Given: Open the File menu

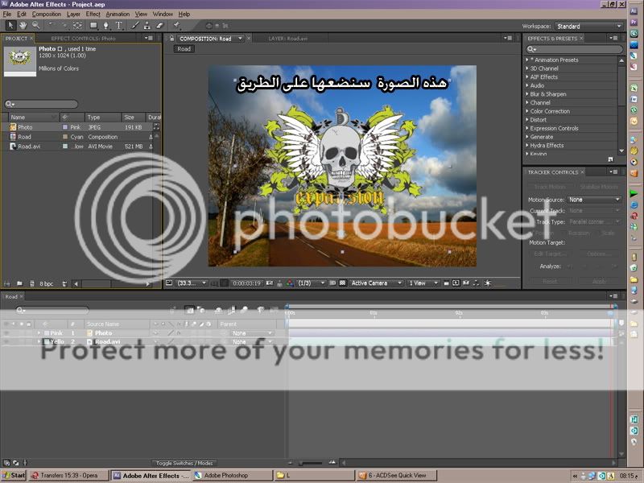Looking at the screenshot, I should point(7,14).
